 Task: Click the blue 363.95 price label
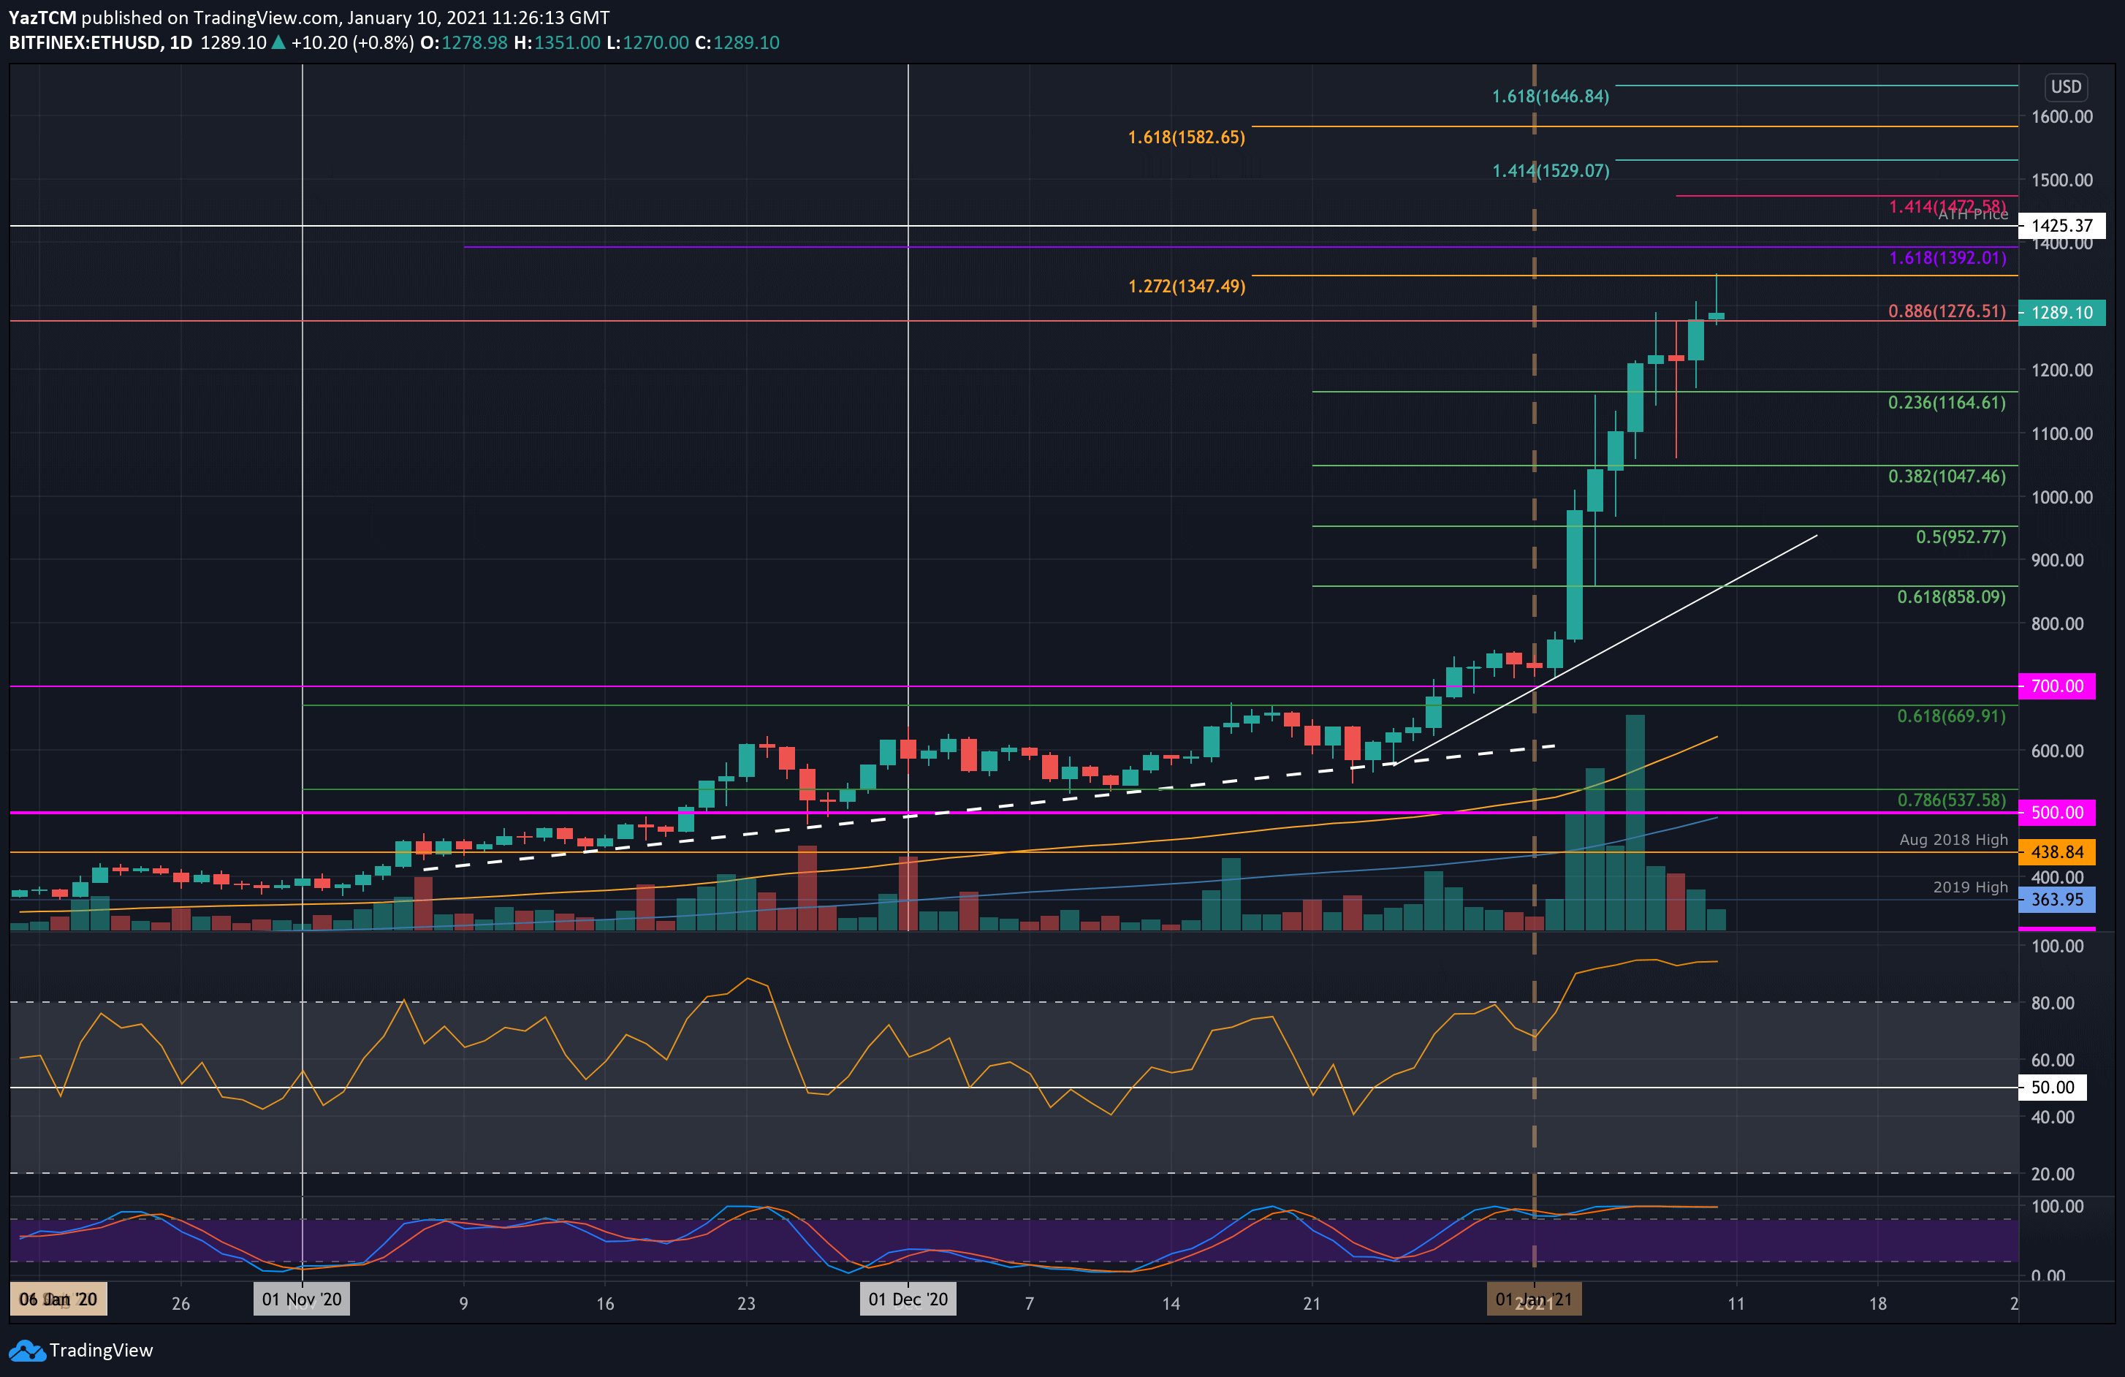[x=2057, y=899]
